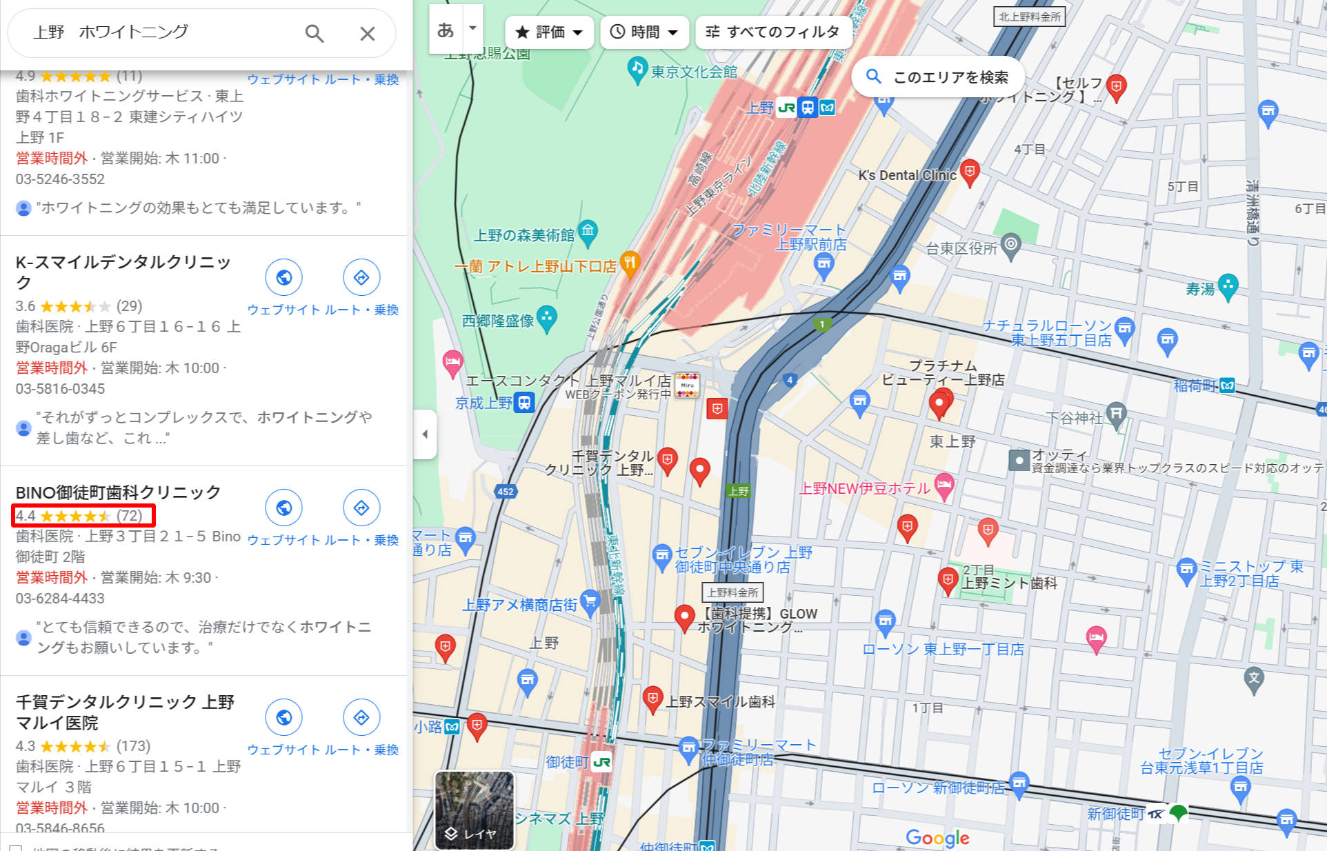The width and height of the screenshot is (1327, 851).
Task: Open website icon for K-スマイルデンタルクリニック
Action: coord(283,277)
